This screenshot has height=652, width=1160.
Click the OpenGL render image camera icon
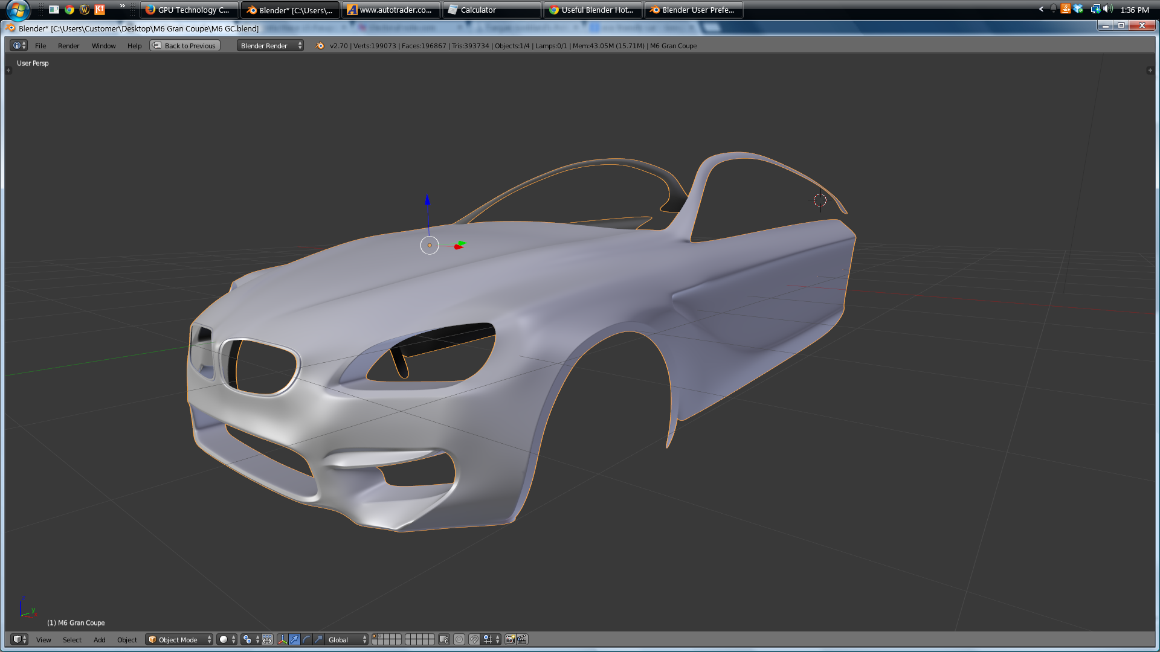pyautogui.click(x=510, y=640)
